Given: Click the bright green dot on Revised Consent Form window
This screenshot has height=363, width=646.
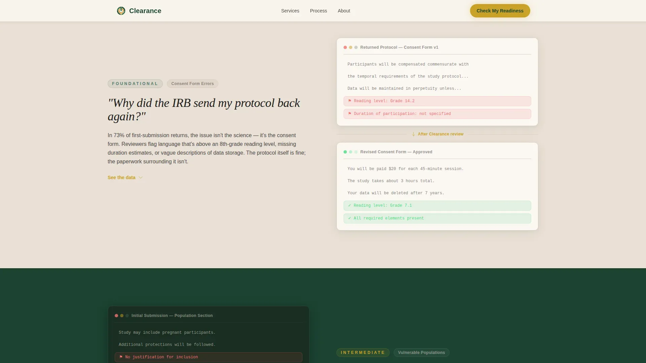Looking at the screenshot, I should 345,152.
